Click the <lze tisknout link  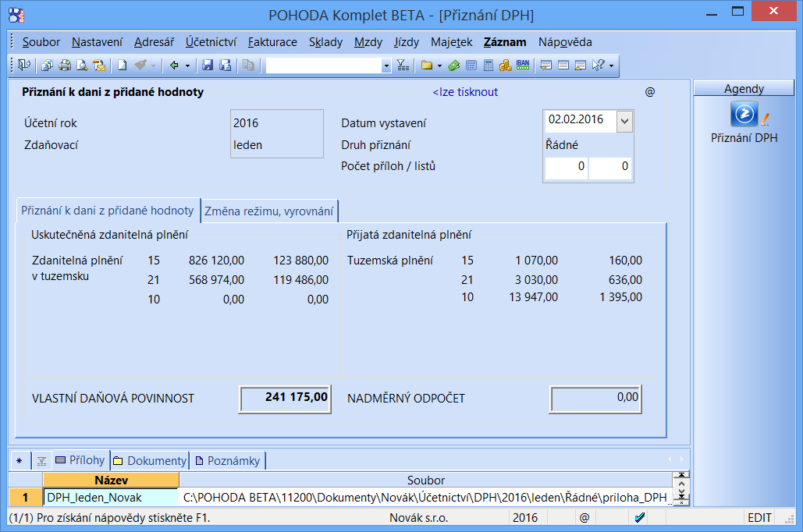coord(465,92)
